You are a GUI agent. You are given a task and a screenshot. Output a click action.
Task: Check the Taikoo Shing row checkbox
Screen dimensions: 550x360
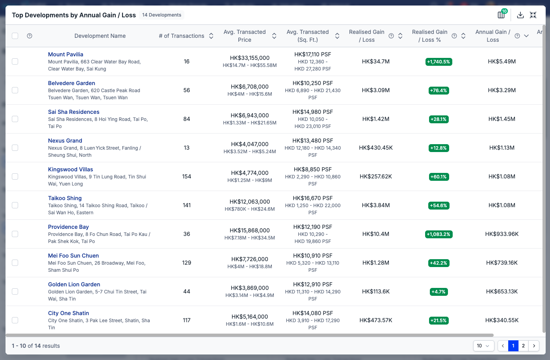coord(15,205)
